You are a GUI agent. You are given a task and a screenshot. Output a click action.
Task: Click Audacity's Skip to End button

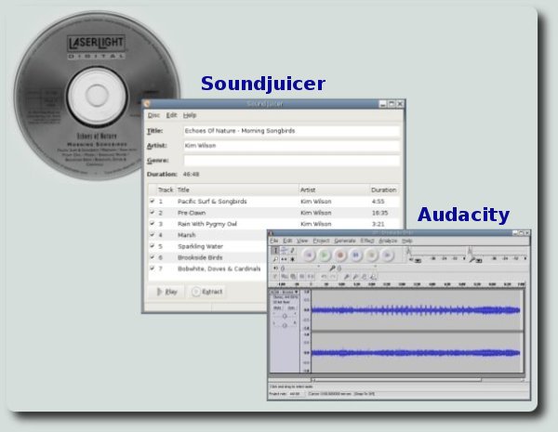click(387, 255)
